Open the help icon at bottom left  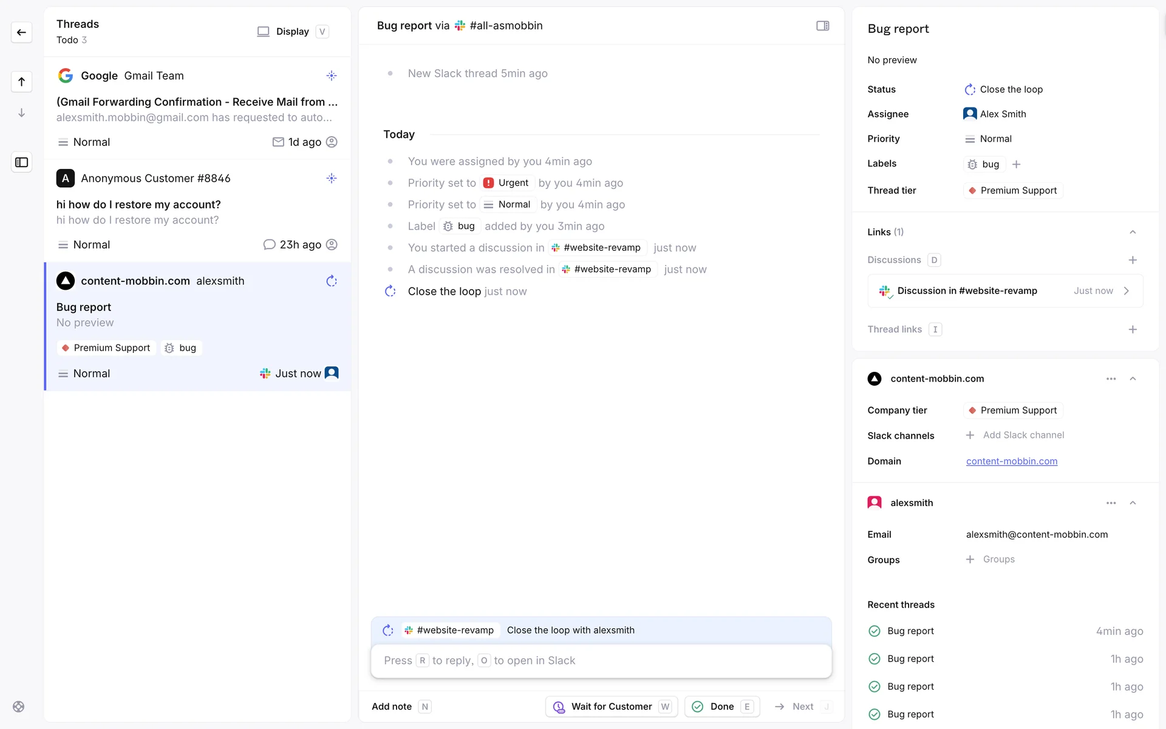coord(19,707)
